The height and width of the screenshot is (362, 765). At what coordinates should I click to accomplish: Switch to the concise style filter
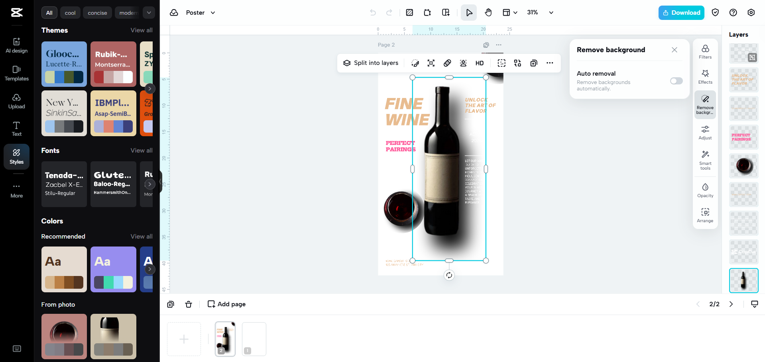click(97, 12)
